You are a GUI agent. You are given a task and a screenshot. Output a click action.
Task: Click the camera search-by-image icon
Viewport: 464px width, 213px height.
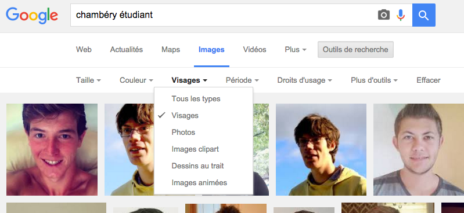click(x=384, y=15)
